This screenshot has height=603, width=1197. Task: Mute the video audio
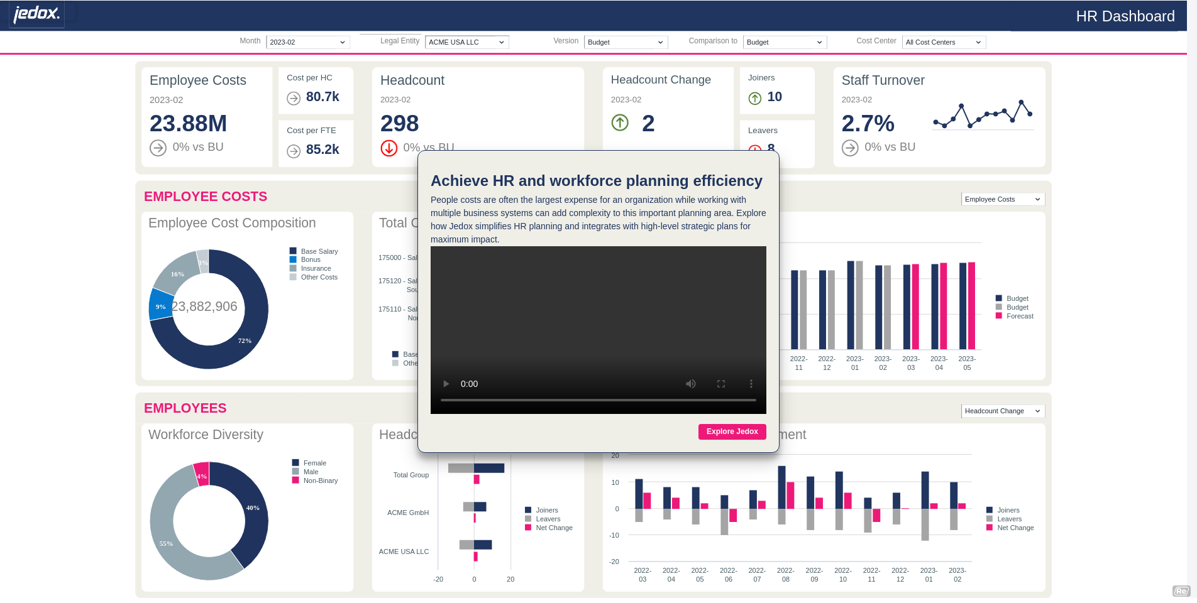690,384
